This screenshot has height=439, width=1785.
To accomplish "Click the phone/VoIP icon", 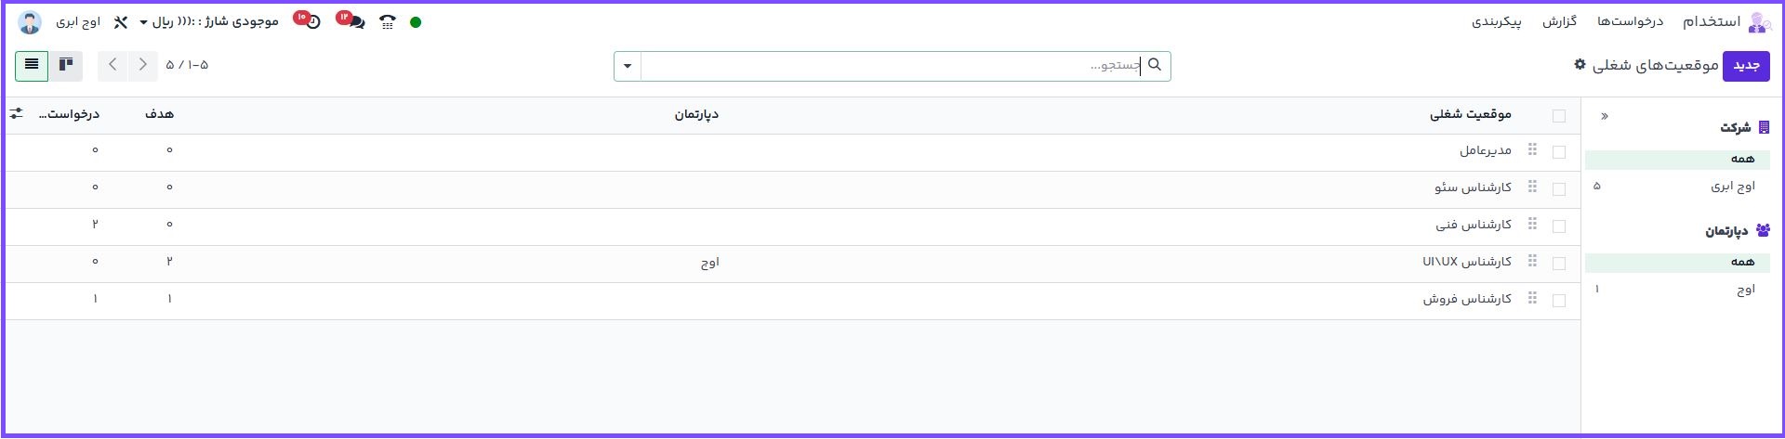I will tap(388, 22).
